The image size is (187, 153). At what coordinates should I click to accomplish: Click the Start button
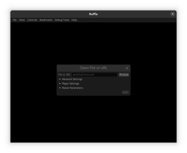tap(125, 92)
